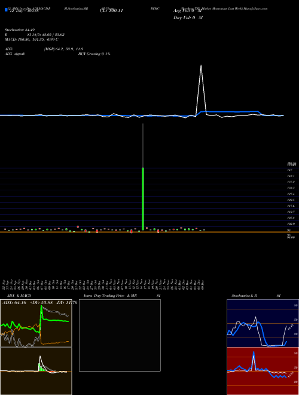Open the red RSI chart panel
Viewport: 299px width, 395px height.
[x=263, y=371]
